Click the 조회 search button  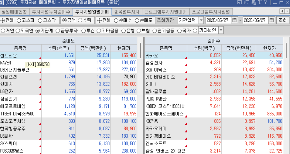pyautogui.click(x=283, y=20)
